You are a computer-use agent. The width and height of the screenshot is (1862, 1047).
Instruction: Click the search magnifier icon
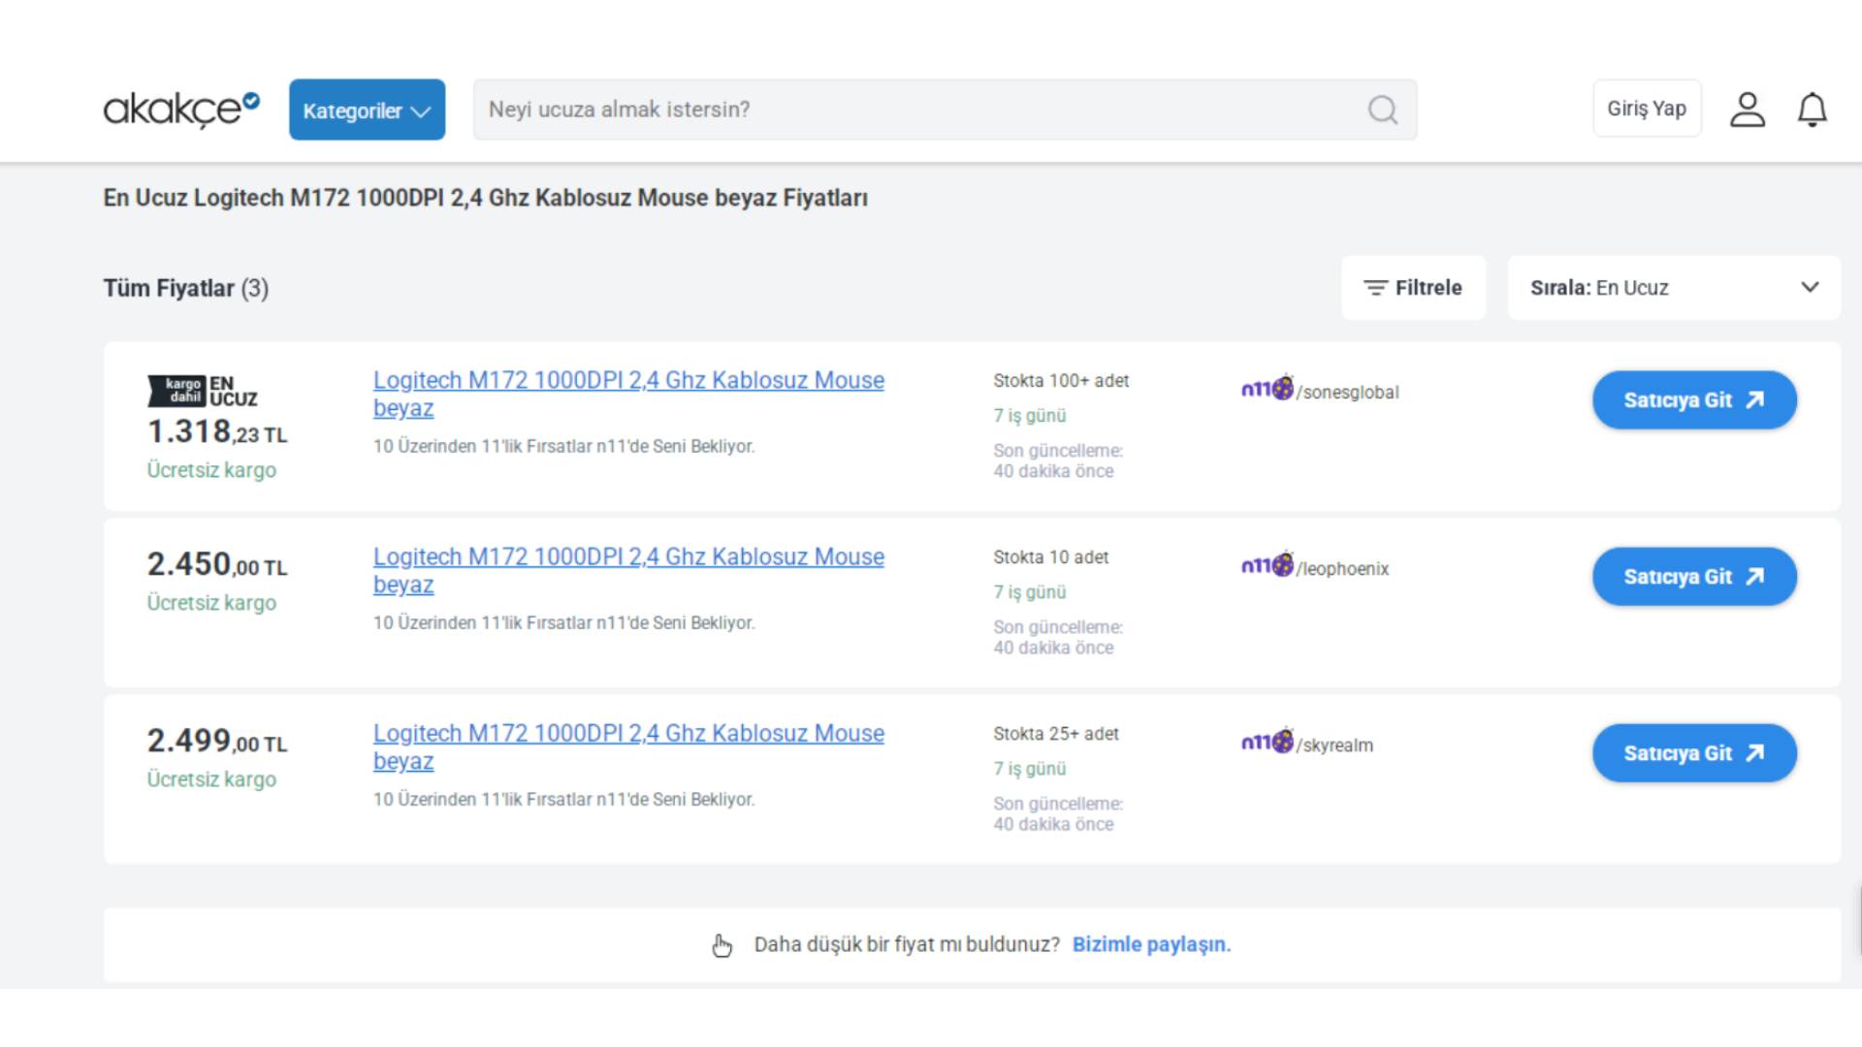coord(1383,110)
